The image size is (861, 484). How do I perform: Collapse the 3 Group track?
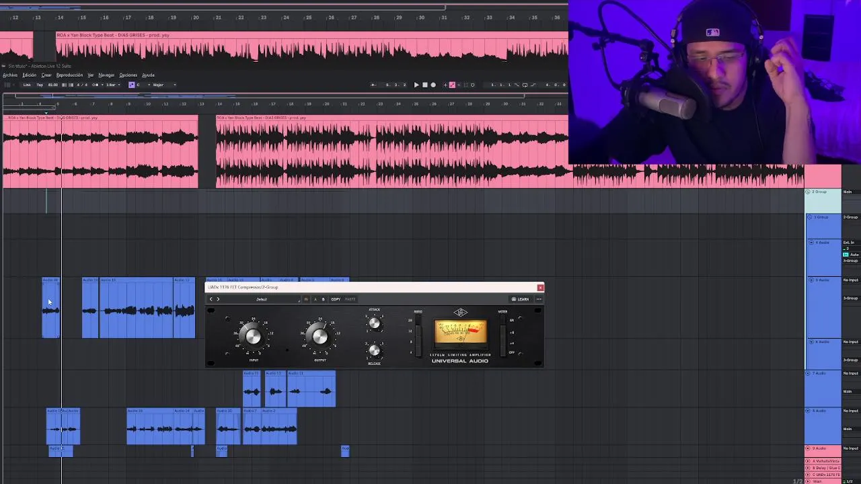pyautogui.click(x=810, y=217)
